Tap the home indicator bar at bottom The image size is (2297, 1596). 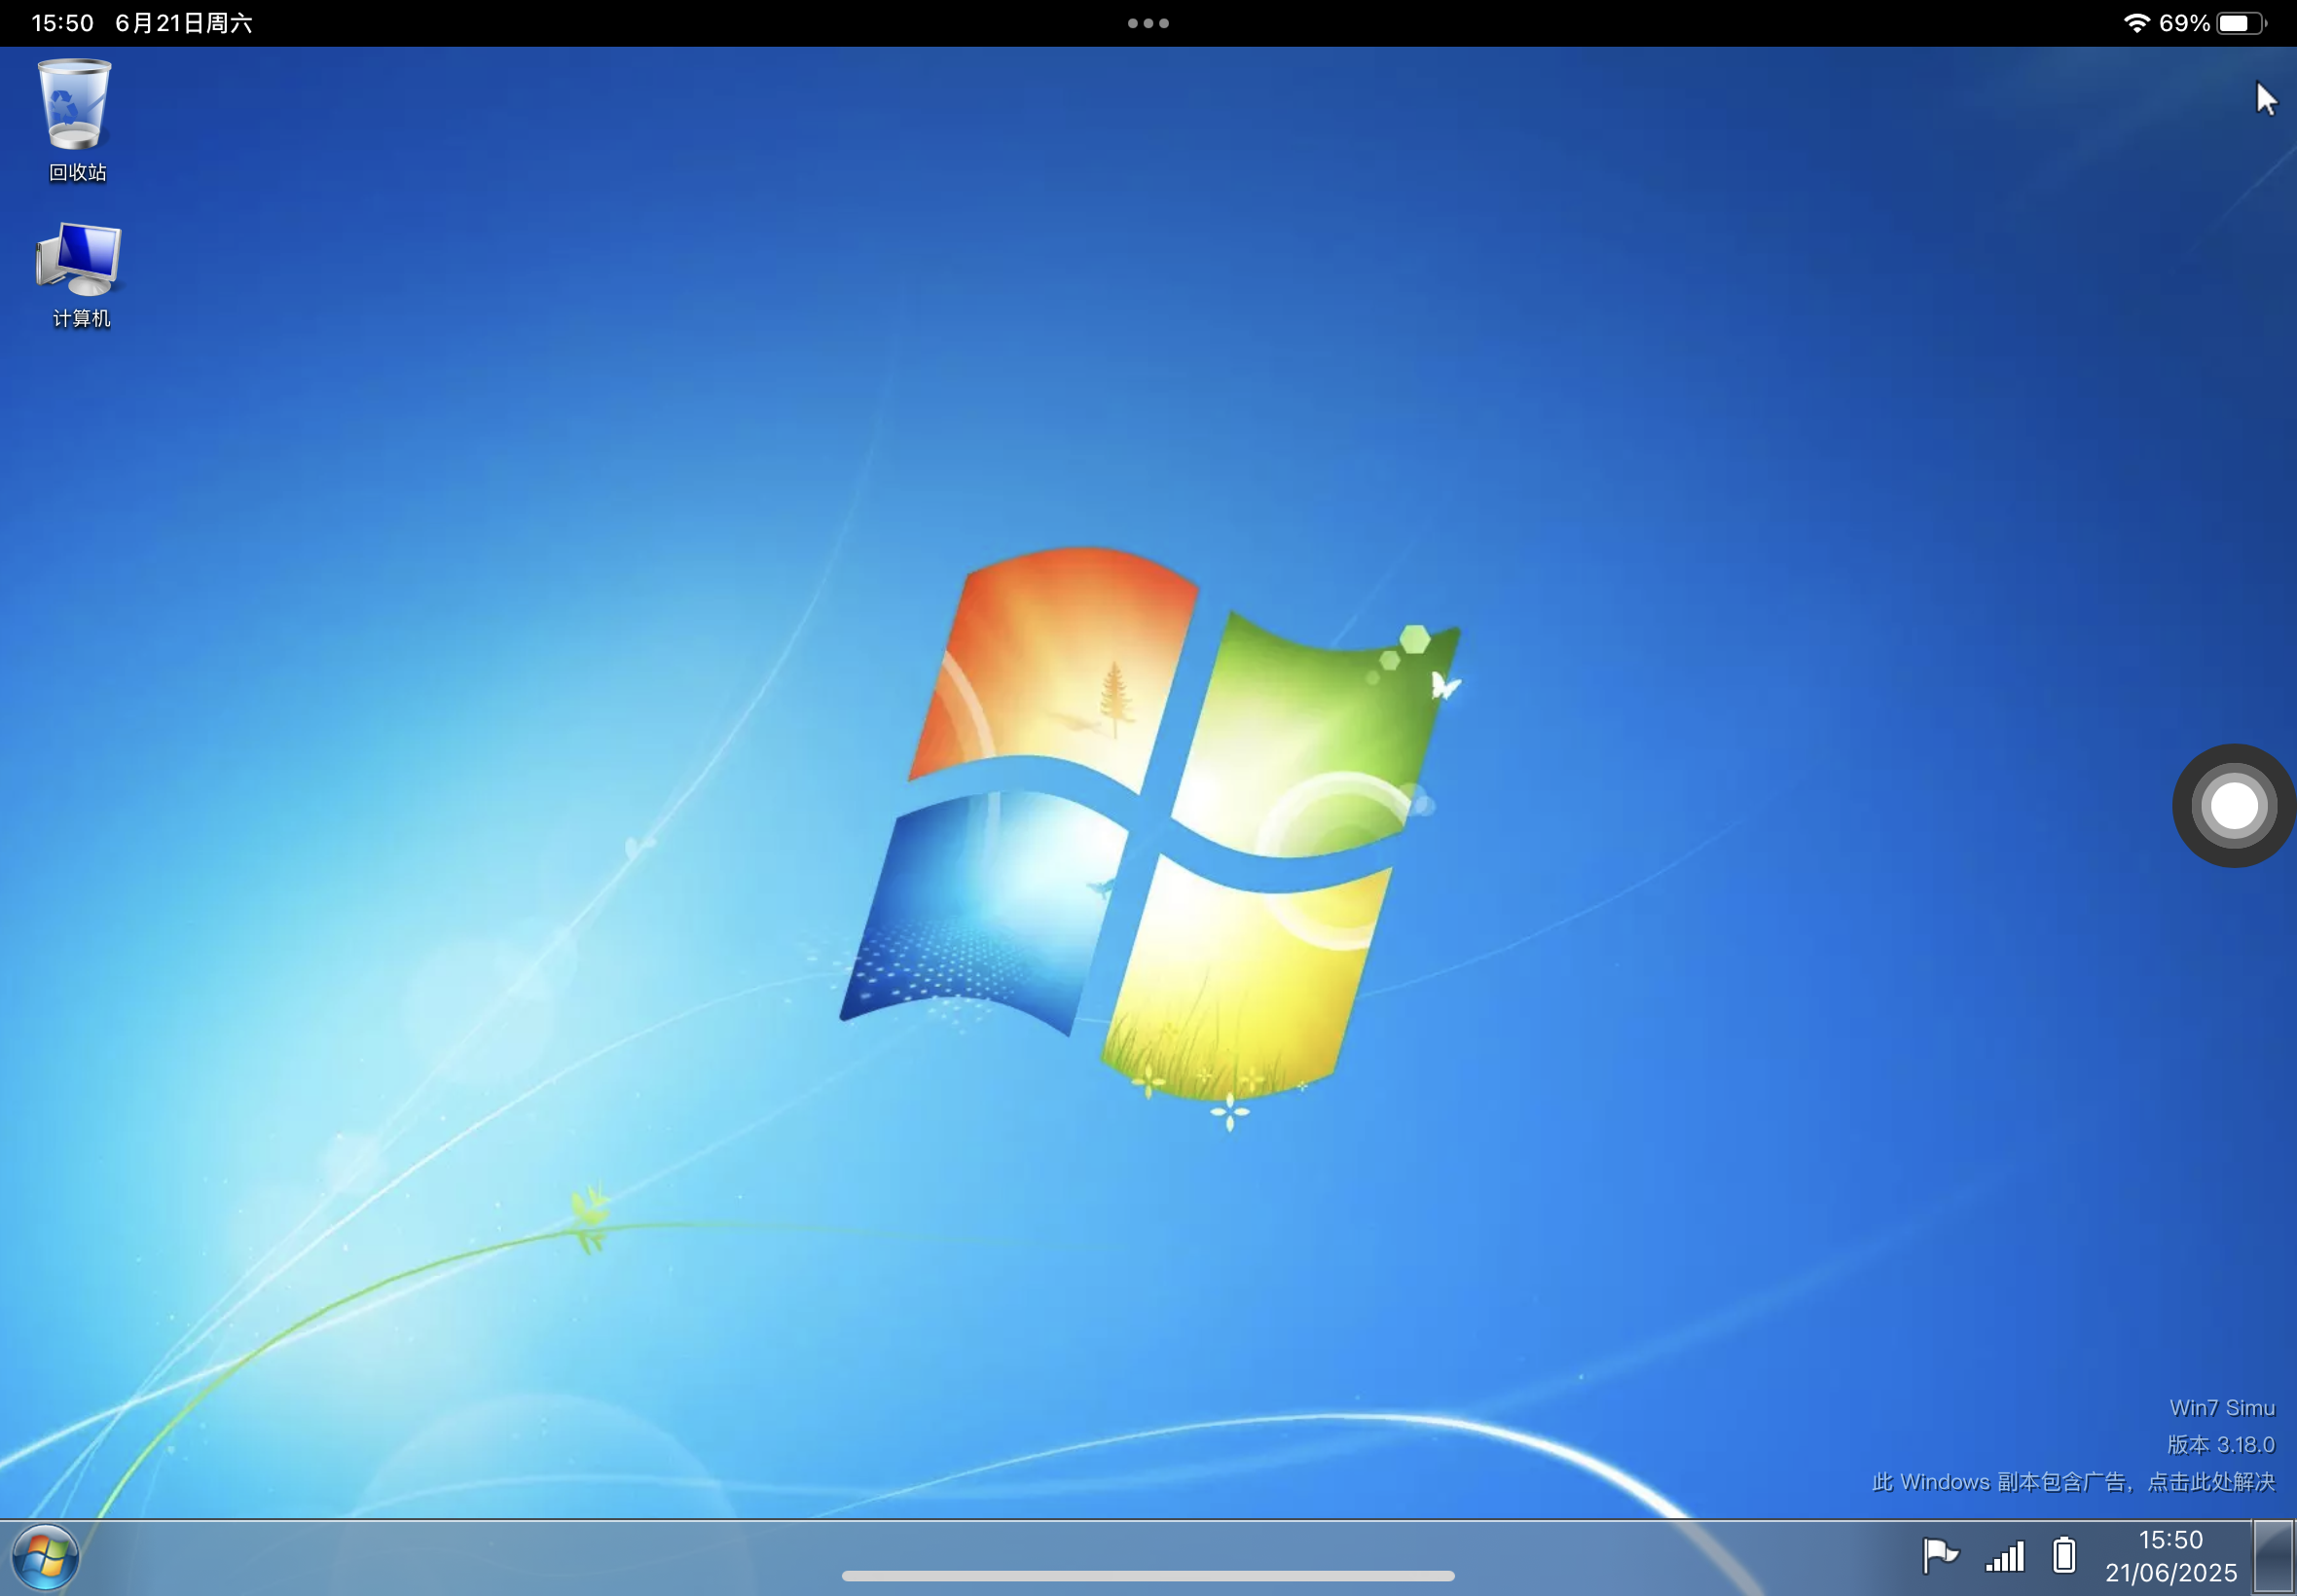(1148, 1576)
